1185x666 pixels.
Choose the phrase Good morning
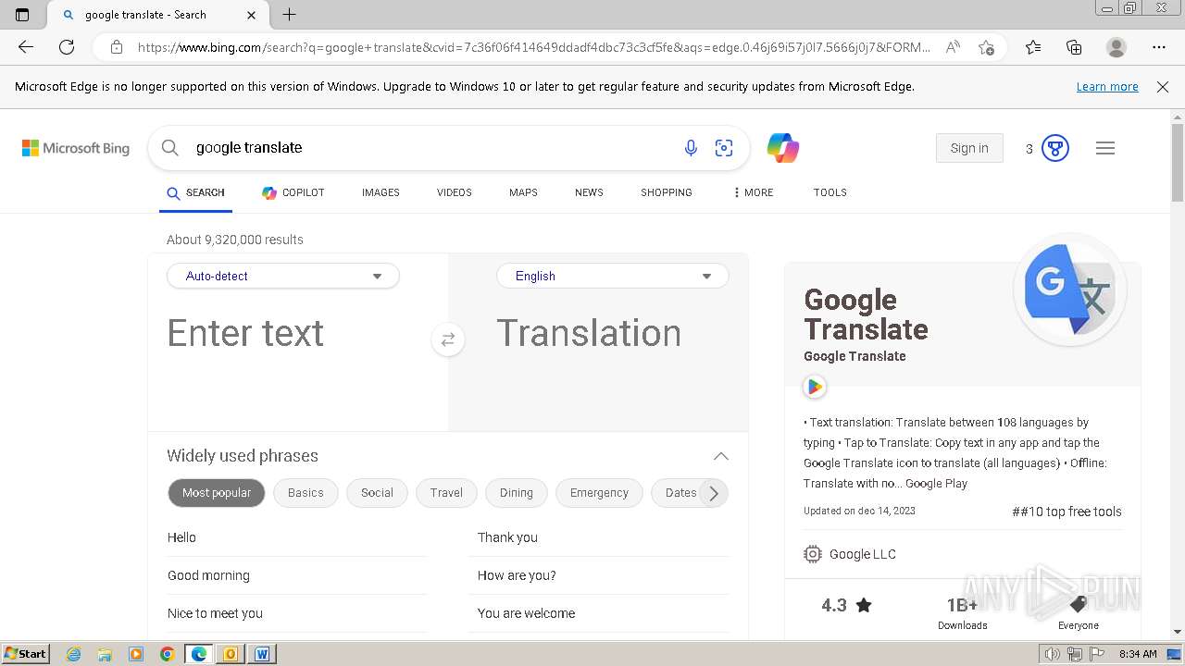click(208, 575)
